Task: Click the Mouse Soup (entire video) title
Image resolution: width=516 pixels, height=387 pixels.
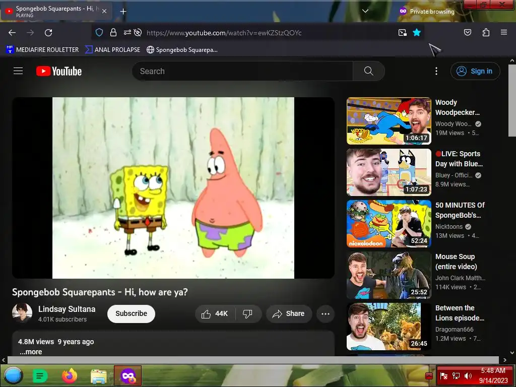Action: [x=456, y=262]
